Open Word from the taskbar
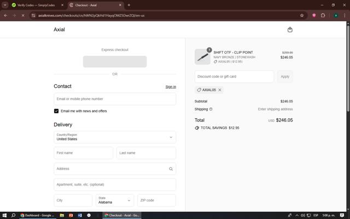Viewport: 350px width, 219px height. tap(80, 215)
